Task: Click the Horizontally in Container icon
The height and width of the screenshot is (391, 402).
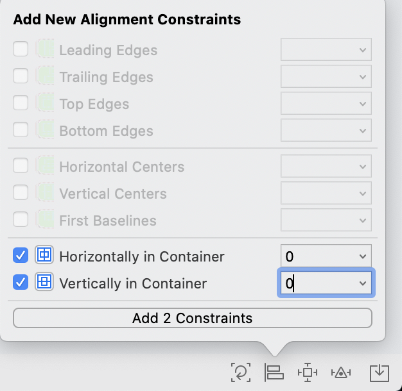Action: coord(44,256)
